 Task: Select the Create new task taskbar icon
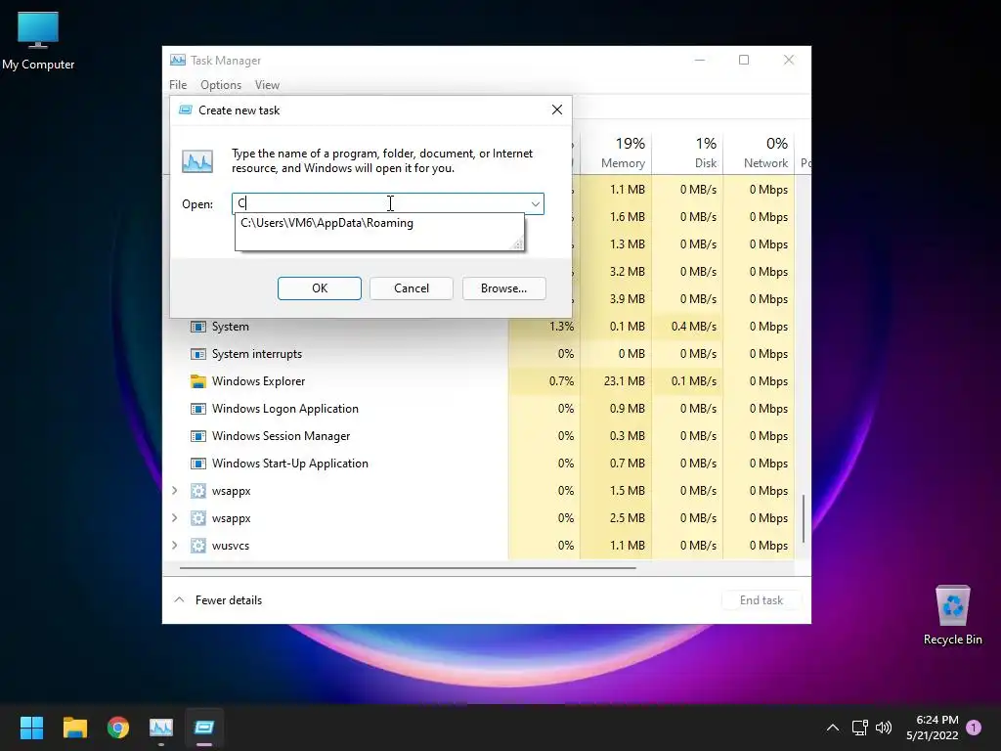point(204,727)
